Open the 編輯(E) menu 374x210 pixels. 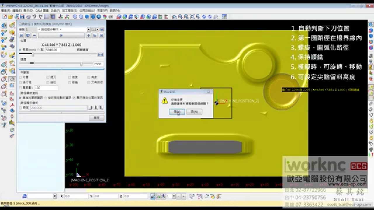click(17, 11)
